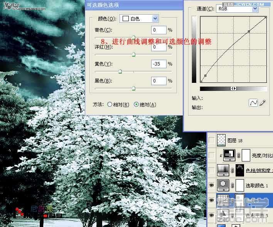Hide the 曲线 3 layer
Screen dimensions: 273x227
(211, 200)
